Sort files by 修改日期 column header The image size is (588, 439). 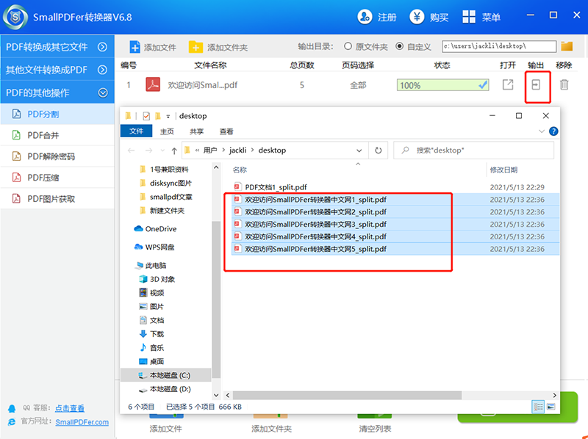point(503,170)
